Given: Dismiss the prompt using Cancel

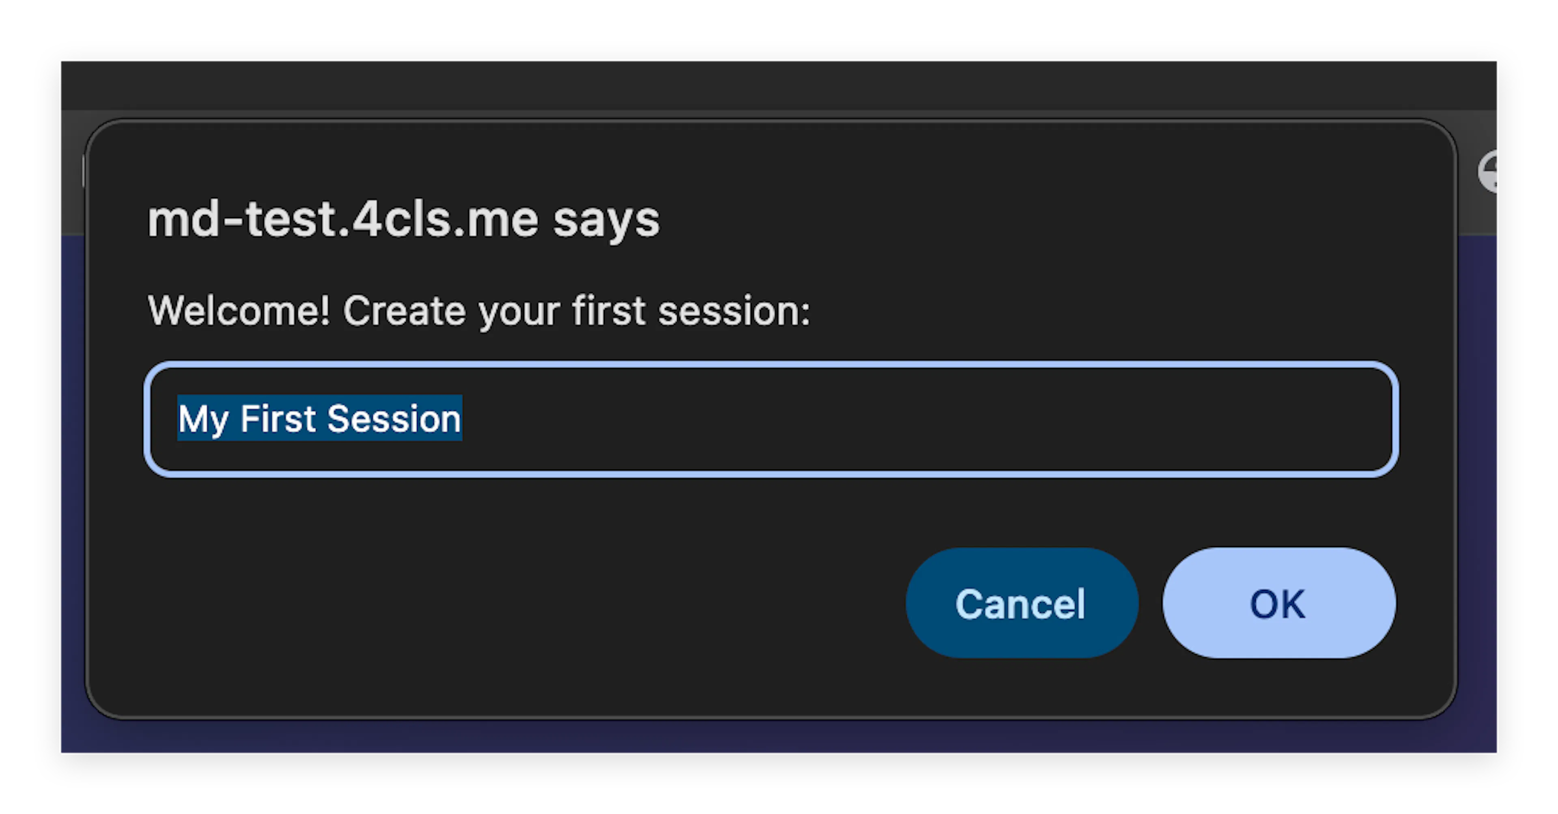Looking at the screenshot, I should click(x=1022, y=603).
